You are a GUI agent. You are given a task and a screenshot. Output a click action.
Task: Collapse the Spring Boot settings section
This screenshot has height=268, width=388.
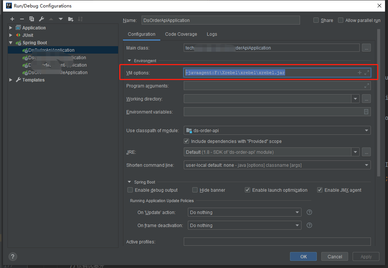[x=129, y=182]
